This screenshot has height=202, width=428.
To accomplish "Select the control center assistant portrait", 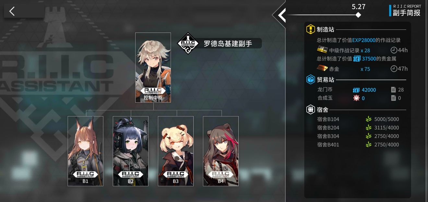I will tap(153, 67).
